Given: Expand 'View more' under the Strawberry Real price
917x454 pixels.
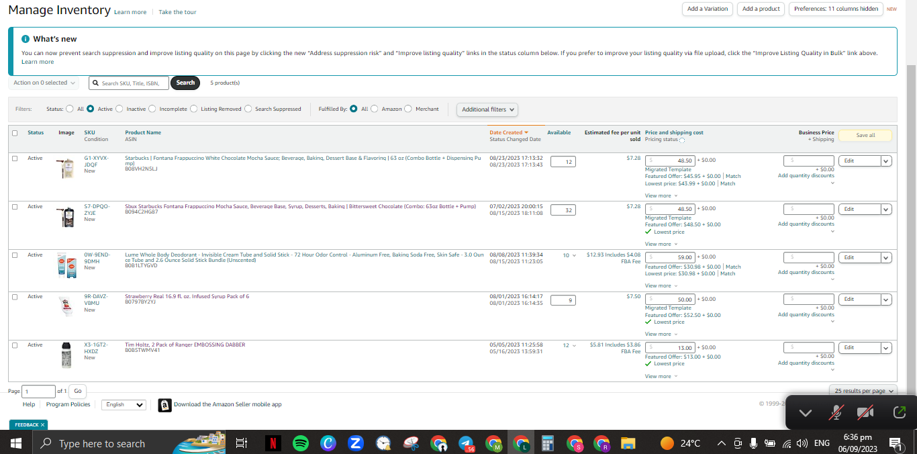Looking at the screenshot, I should click(661, 334).
